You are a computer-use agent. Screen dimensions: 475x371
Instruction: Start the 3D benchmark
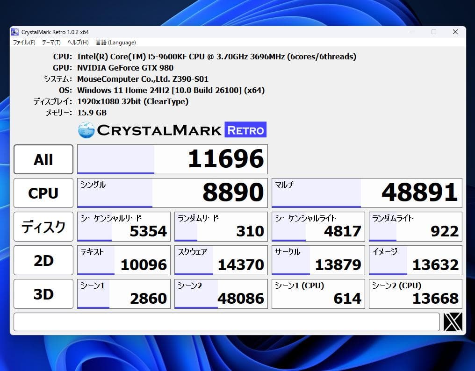(43, 294)
